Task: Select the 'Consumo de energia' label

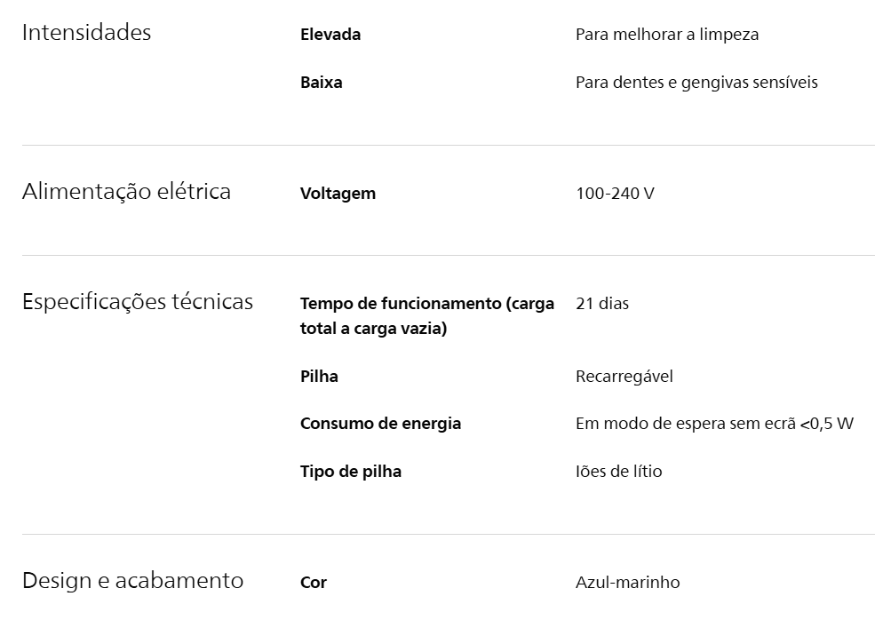Action: point(380,424)
